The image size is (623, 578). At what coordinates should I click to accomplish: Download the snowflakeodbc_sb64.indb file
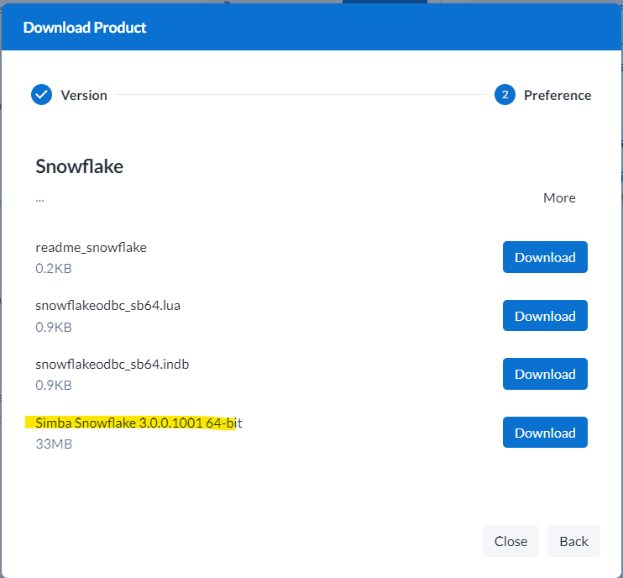point(545,374)
